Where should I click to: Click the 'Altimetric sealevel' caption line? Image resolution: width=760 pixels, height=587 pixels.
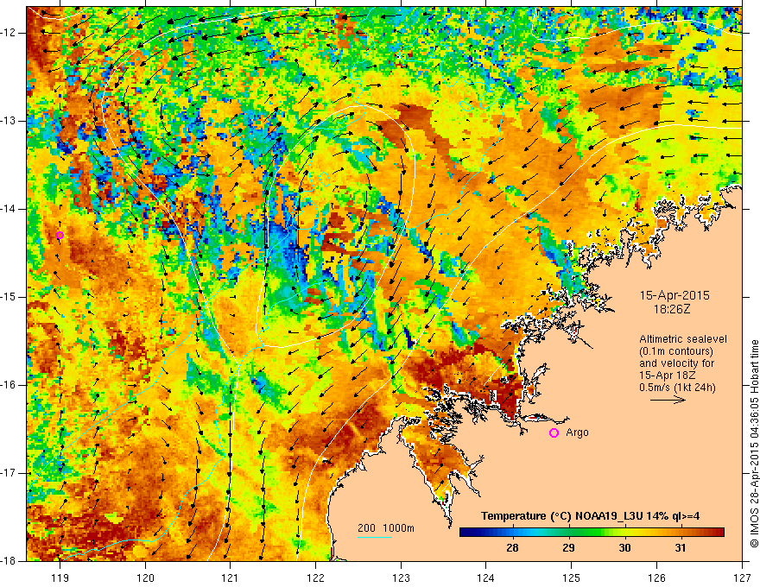point(683,339)
